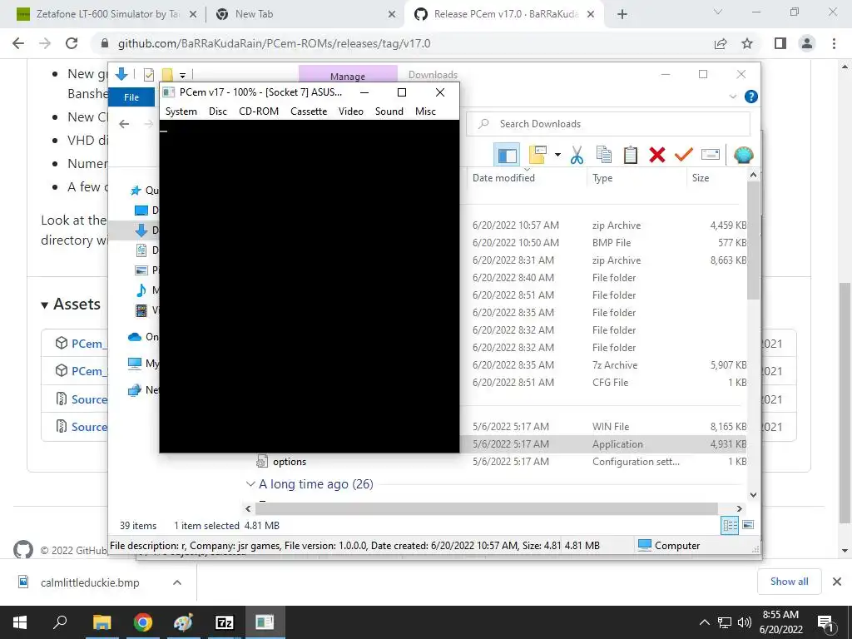Collapse the Assets section on GitHub
This screenshot has height=639, width=852.
tap(45, 305)
